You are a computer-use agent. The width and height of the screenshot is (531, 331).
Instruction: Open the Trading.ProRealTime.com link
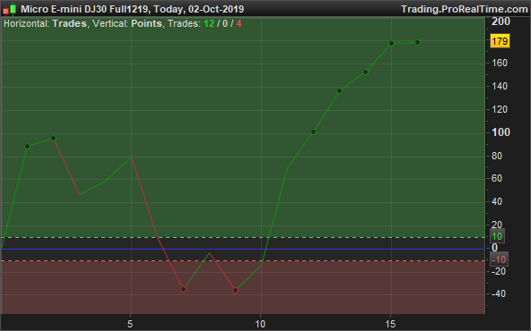(465, 9)
